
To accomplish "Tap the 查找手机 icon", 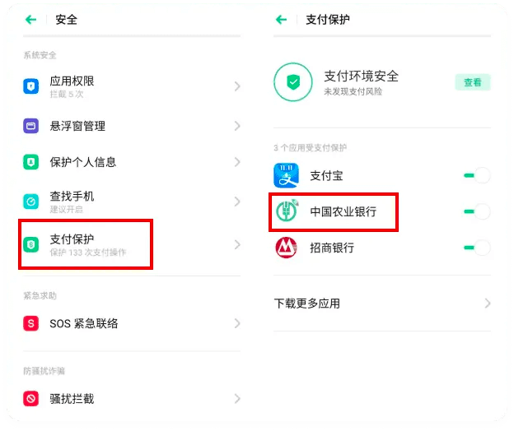I will (x=31, y=201).
